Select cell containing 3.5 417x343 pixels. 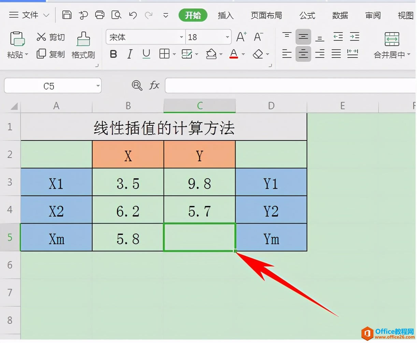click(x=128, y=182)
